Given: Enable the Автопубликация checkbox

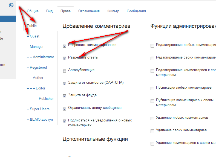Looking at the screenshot, I should (x=65, y=71).
